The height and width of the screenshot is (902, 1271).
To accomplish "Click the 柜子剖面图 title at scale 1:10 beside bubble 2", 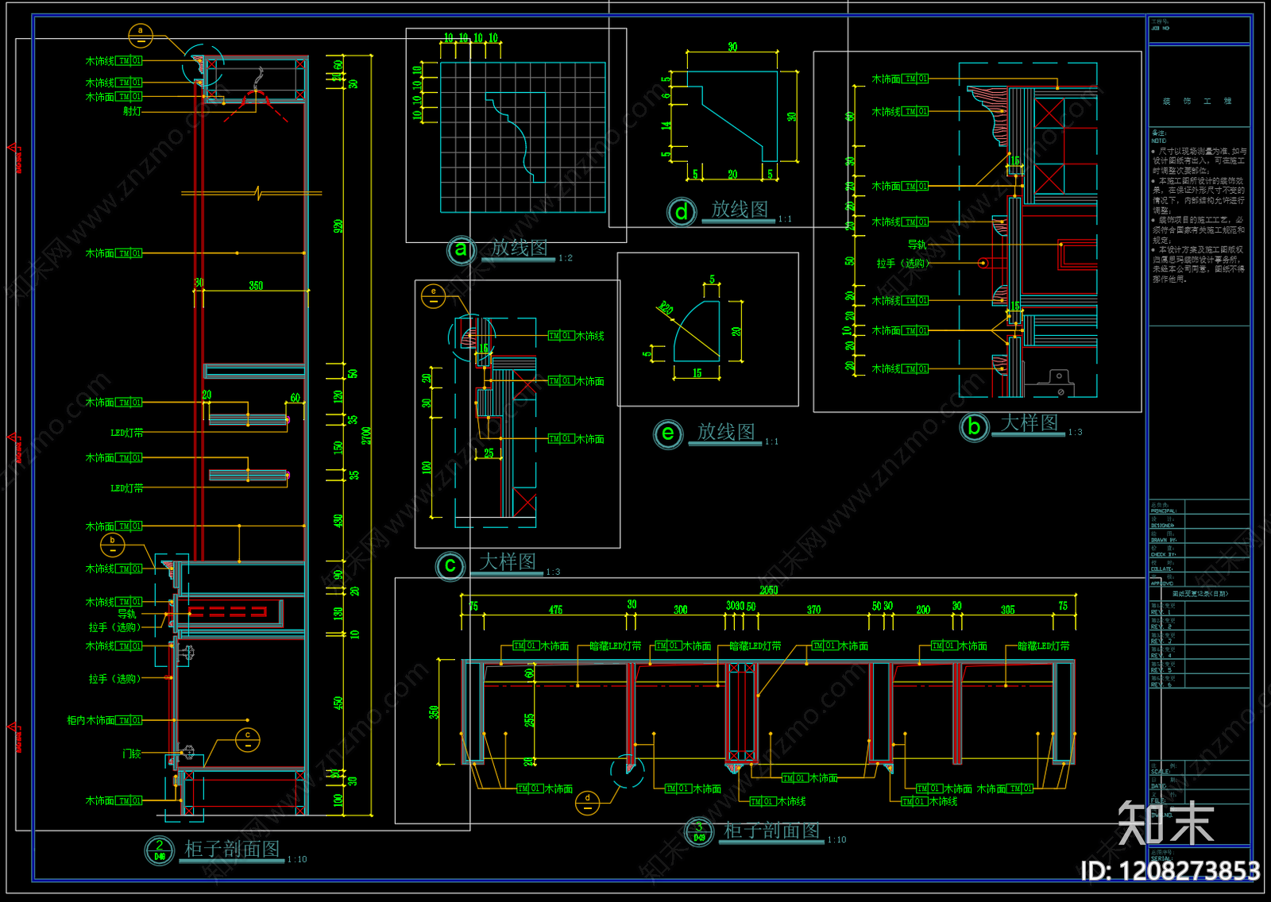I will pyautogui.click(x=232, y=849).
